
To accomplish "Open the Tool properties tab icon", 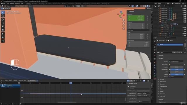I will point(155,41).
